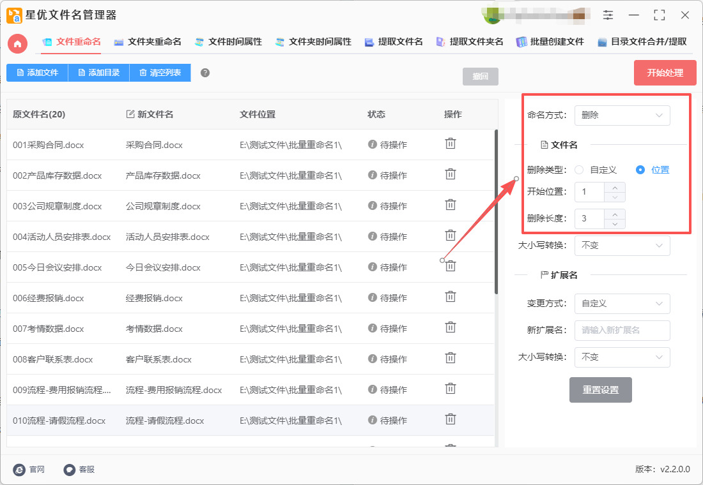Open 命名方式 dropdown showing 删除

pos(622,116)
